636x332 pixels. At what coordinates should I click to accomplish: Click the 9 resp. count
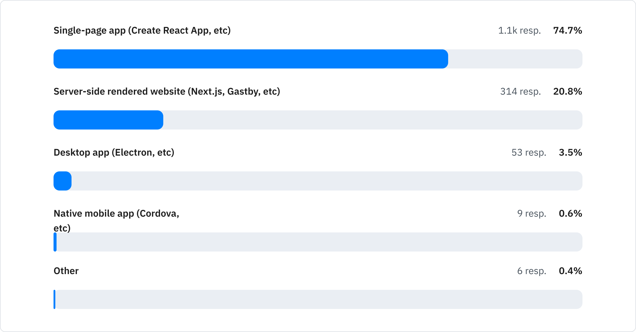click(x=532, y=214)
